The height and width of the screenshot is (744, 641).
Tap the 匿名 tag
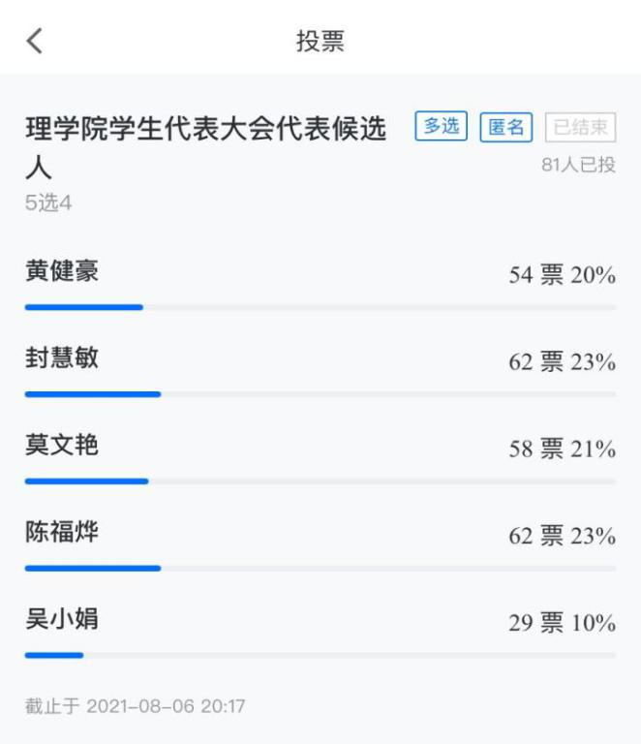pos(505,127)
